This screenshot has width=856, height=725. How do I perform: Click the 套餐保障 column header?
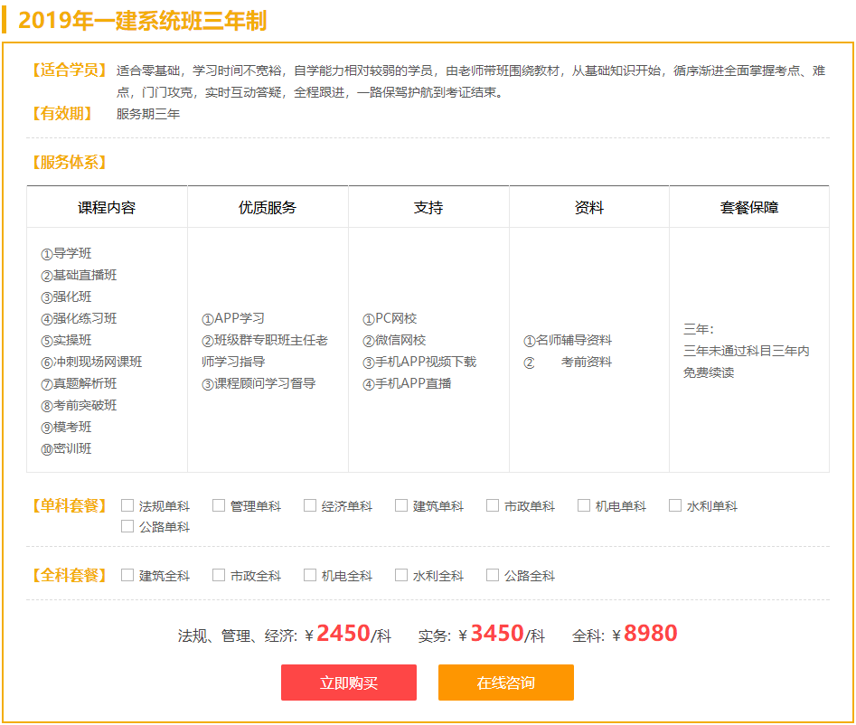coord(748,207)
